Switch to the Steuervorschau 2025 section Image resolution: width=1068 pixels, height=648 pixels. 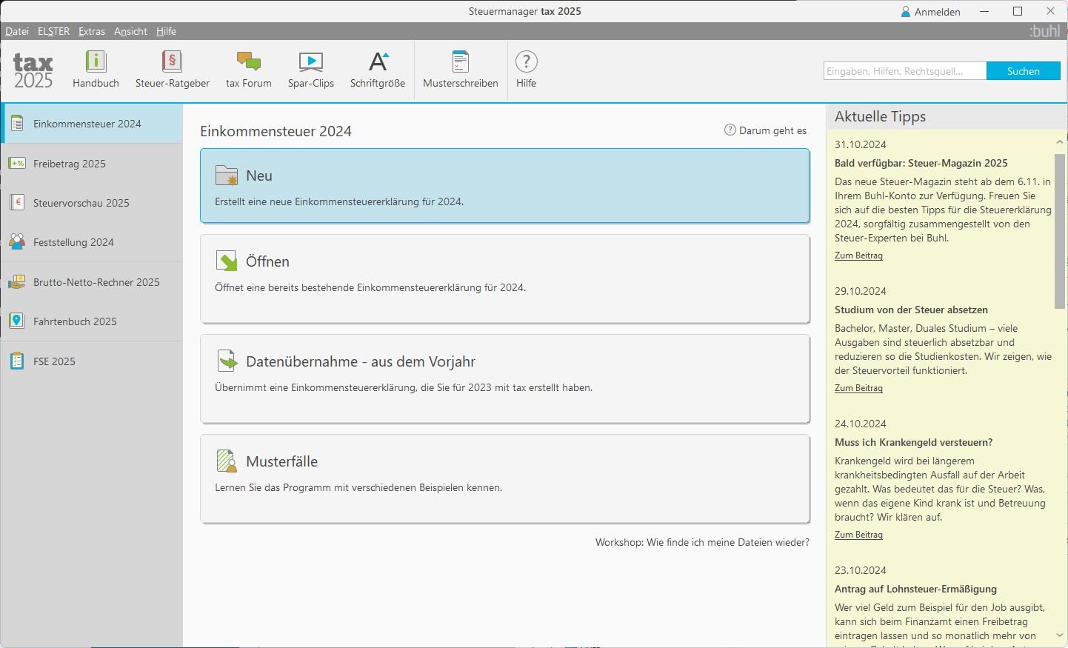point(92,203)
